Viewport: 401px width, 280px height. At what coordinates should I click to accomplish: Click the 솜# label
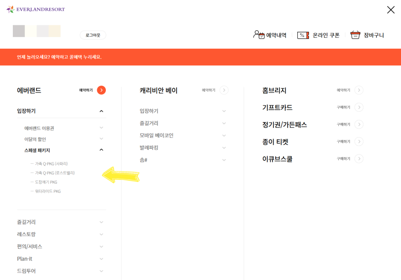(144, 160)
